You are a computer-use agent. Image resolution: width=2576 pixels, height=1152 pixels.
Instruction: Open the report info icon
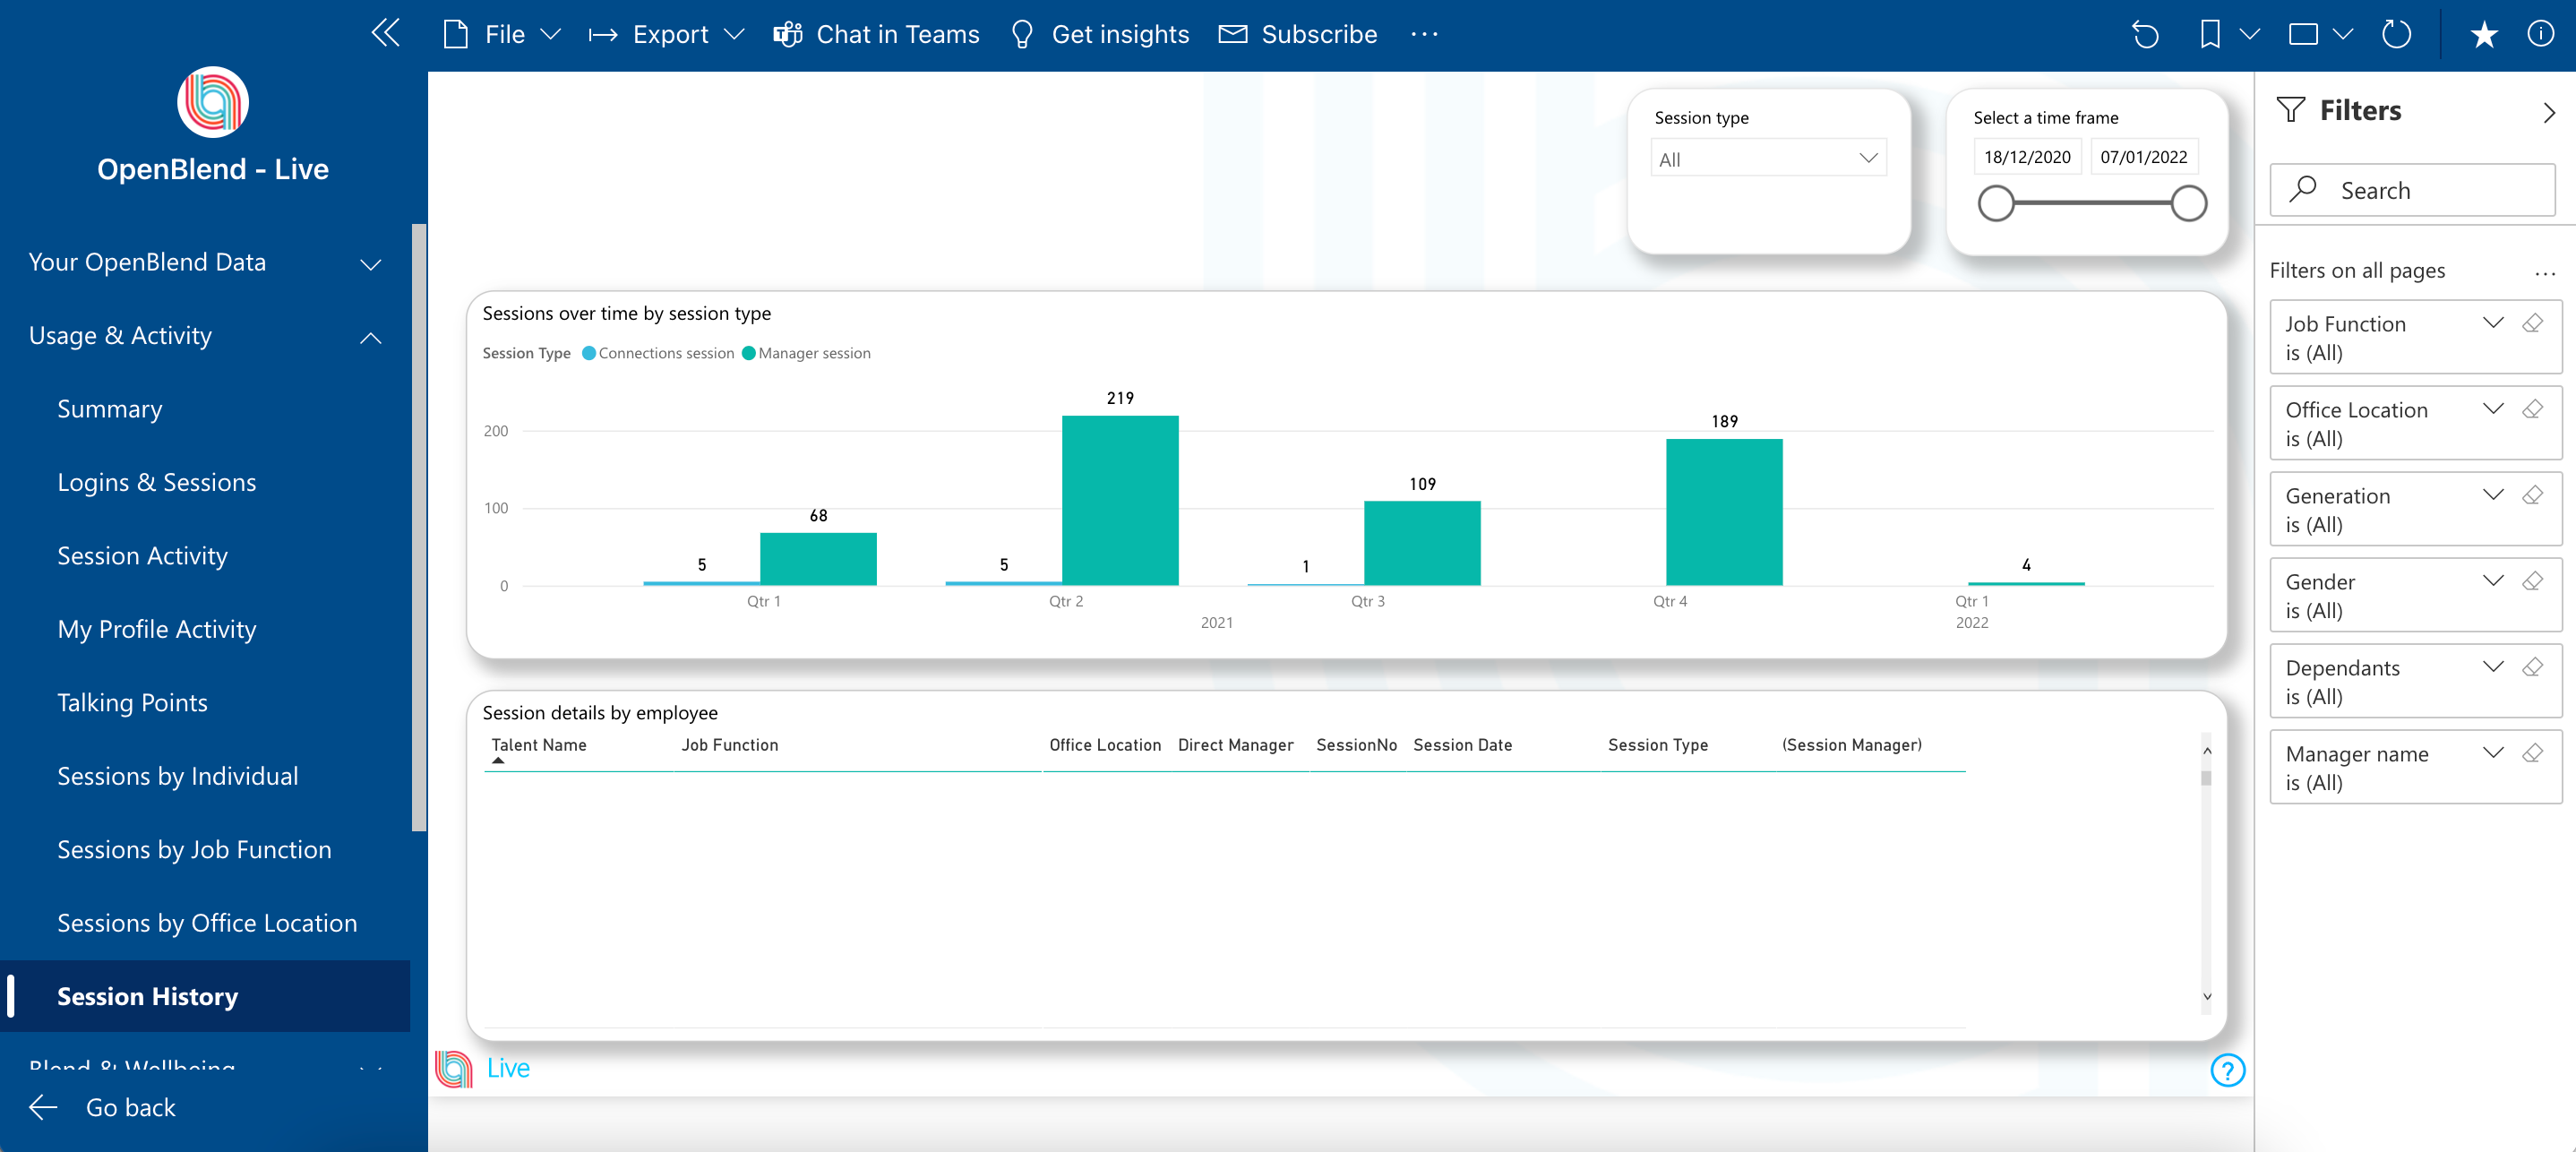click(x=2540, y=35)
